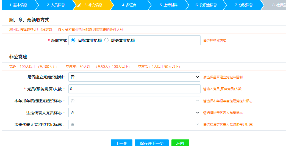Expand 法定代表人党组织书记标志 dropdown
286x146 pixels.
coord(134,124)
